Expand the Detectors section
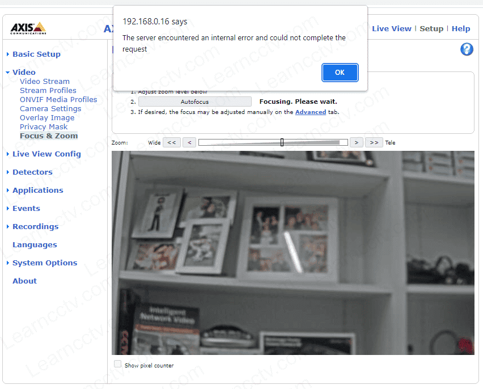Screen dimensions: 483x389 click(32, 172)
